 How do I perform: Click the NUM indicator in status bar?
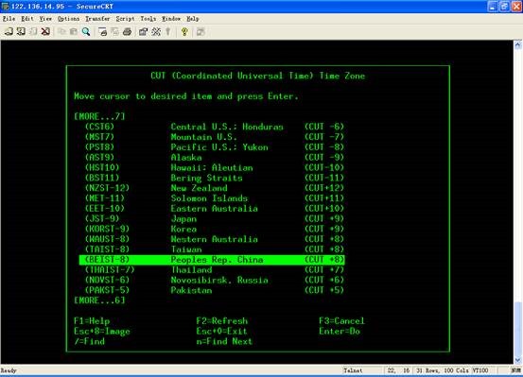click(x=516, y=370)
